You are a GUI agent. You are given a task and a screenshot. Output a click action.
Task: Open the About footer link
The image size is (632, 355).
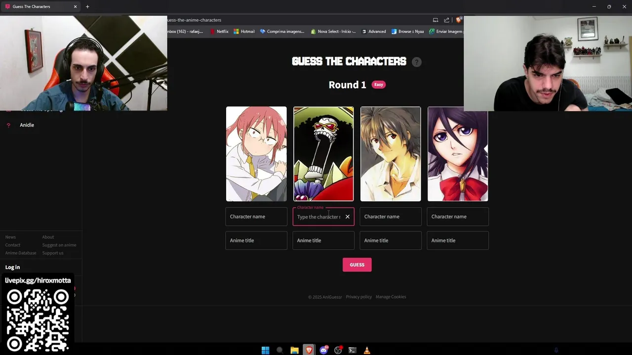coord(48,237)
